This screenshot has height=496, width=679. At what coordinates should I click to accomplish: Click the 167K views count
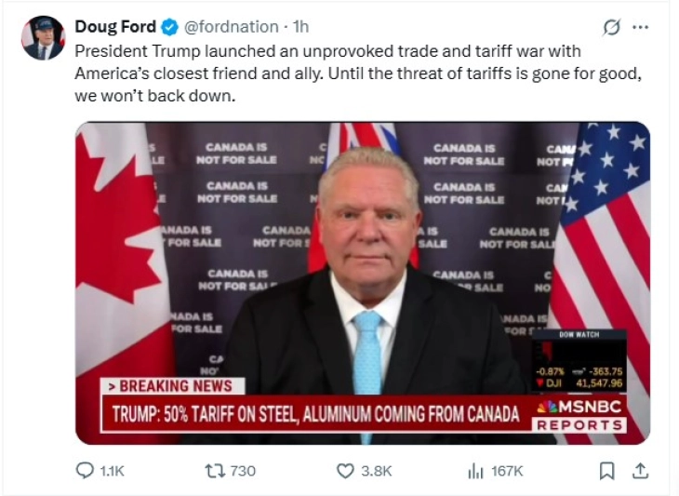pos(507,472)
